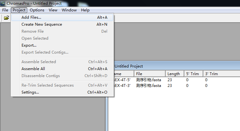The width and height of the screenshot is (240, 131).
Task: Click the 5' Trim column header
Action: click(x=193, y=74)
